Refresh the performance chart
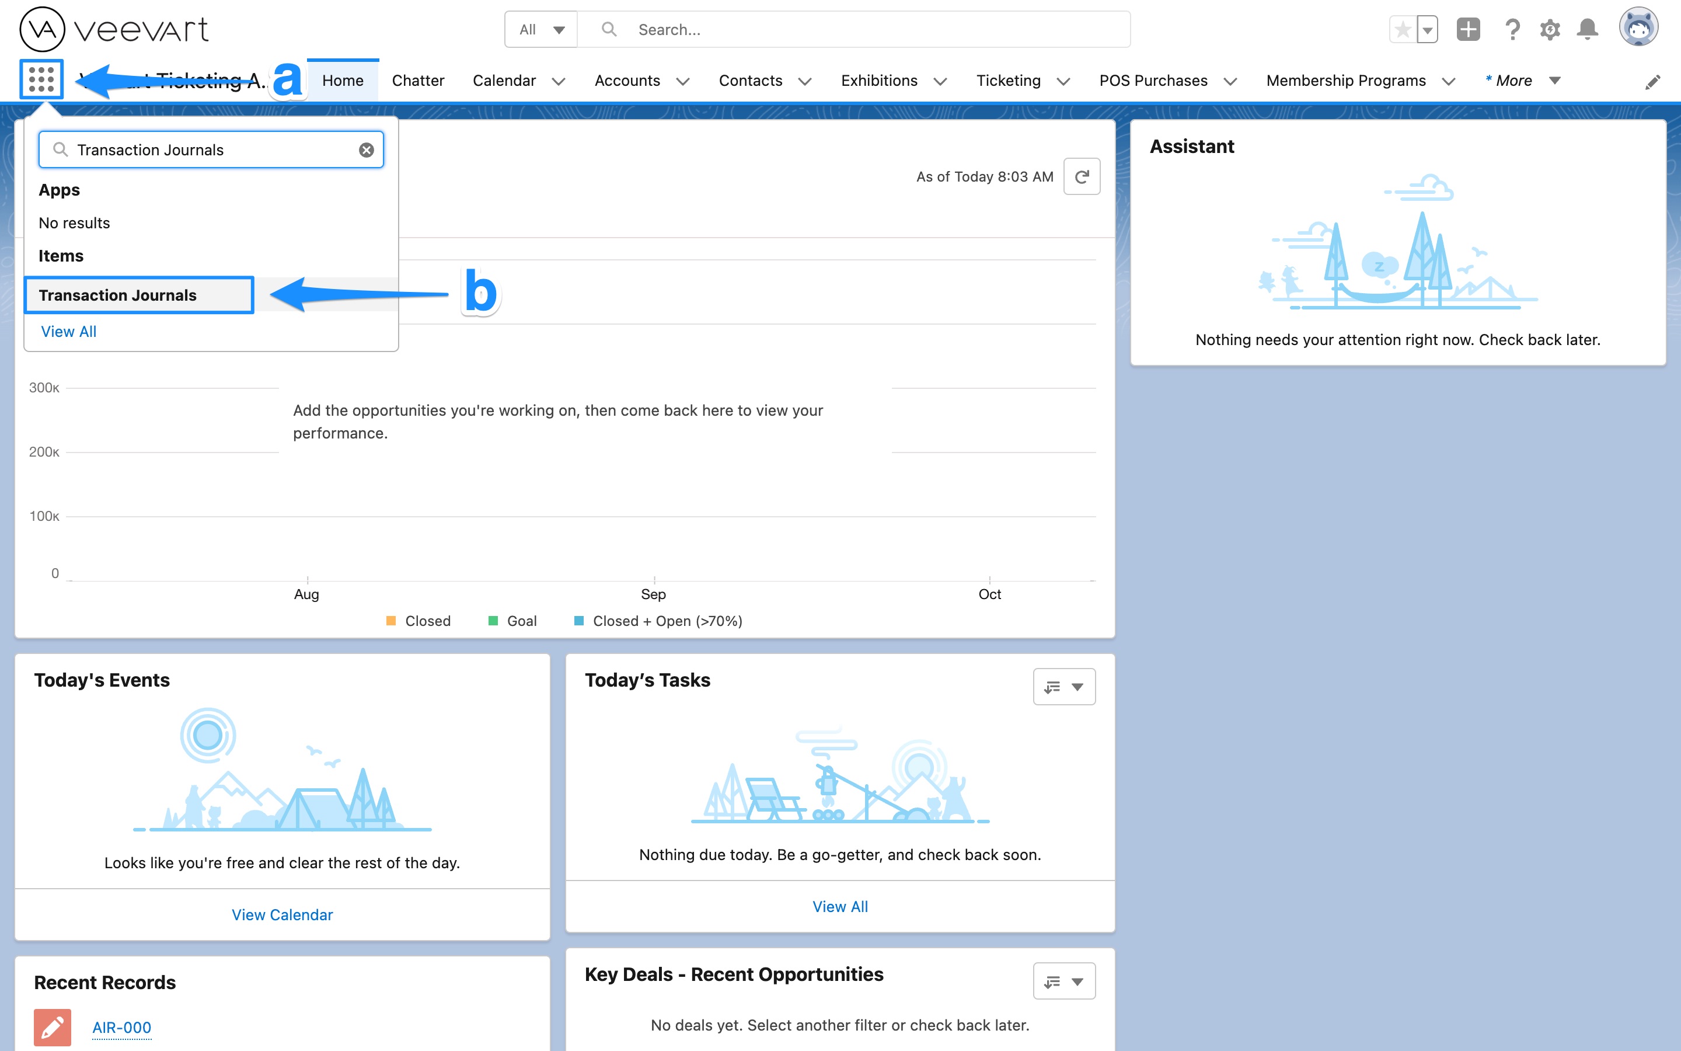 (x=1082, y=176)
